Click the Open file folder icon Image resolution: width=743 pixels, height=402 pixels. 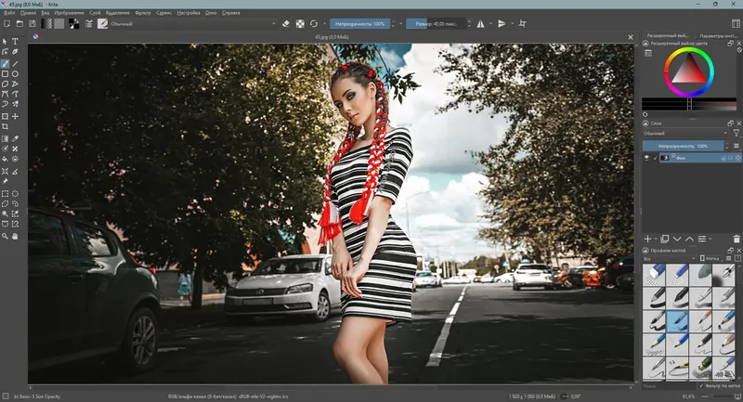19,23
